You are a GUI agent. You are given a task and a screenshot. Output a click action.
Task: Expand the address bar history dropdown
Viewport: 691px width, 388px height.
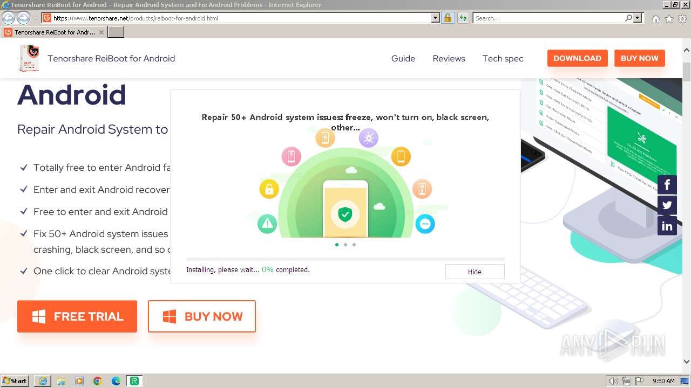coord(436,18)
